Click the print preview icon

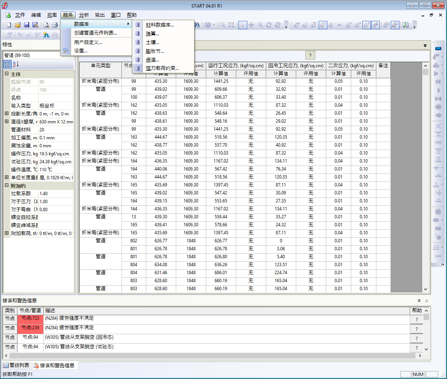click(x=46, y=25)
